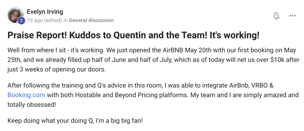Open the three-dot more options menu
The width and height of the screenshot is (304, 131).
point(292,16)
